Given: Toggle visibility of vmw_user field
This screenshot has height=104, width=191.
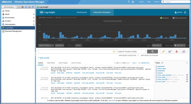Looking at the screenshot, I should (187, 81).
